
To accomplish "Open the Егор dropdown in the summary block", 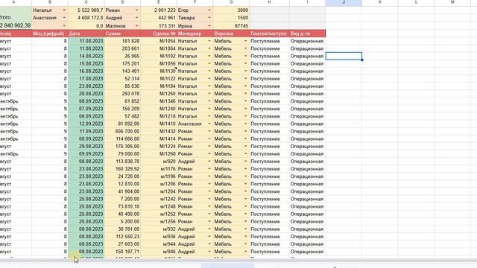I will [x=209, y=10].
